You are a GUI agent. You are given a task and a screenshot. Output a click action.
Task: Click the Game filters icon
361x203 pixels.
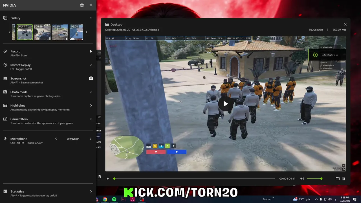pyautogui.click(x=5, y=119)
